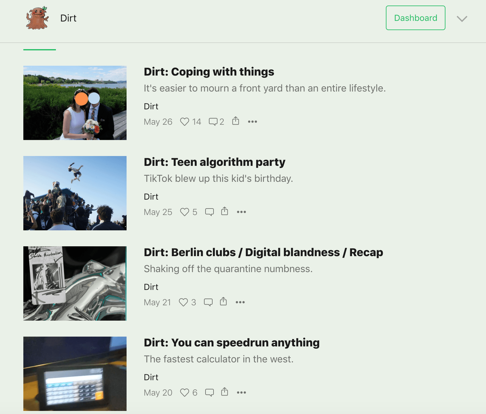The width and height of the screenshot is (486, 414).
Task: Open the Dirt mascot logo
Action: 37,18
